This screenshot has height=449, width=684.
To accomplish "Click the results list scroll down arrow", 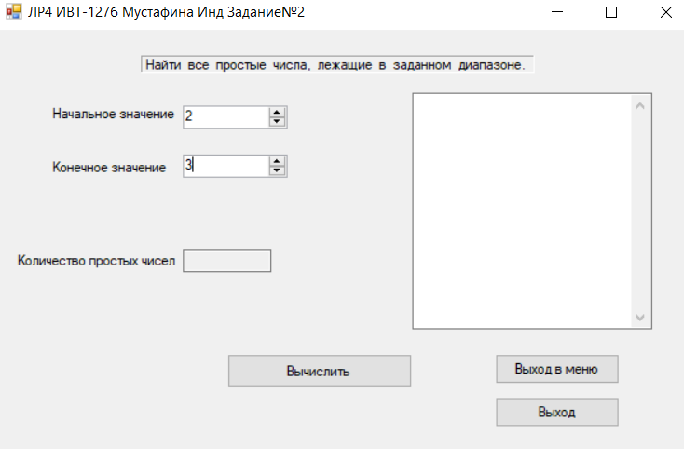I will coord(640,318).
